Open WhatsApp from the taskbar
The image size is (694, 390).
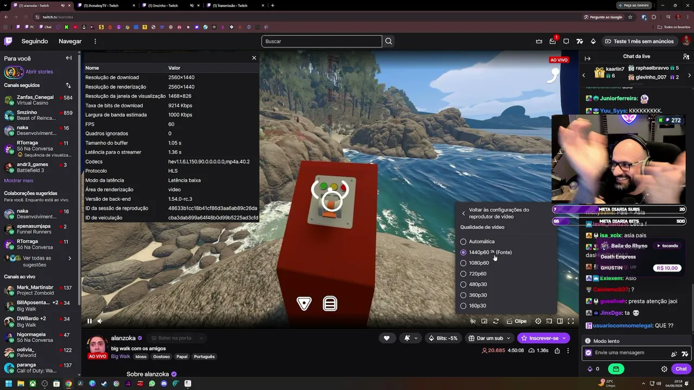(152, 383)
